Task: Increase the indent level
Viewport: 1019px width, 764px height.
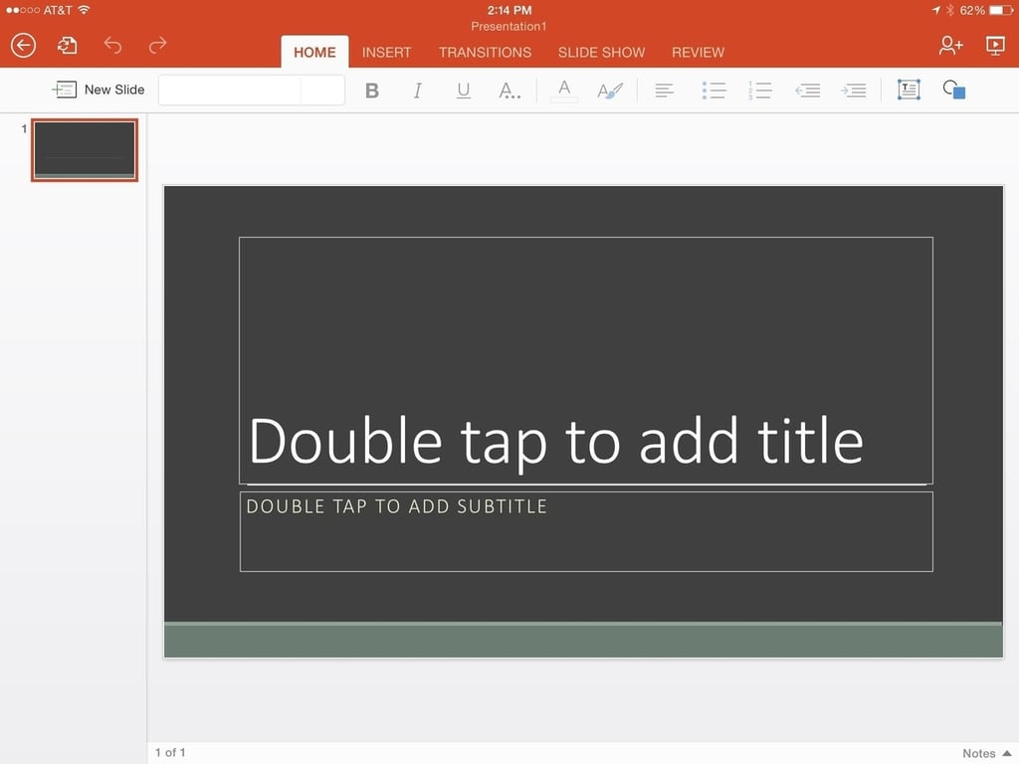Action: coord(853,91)
